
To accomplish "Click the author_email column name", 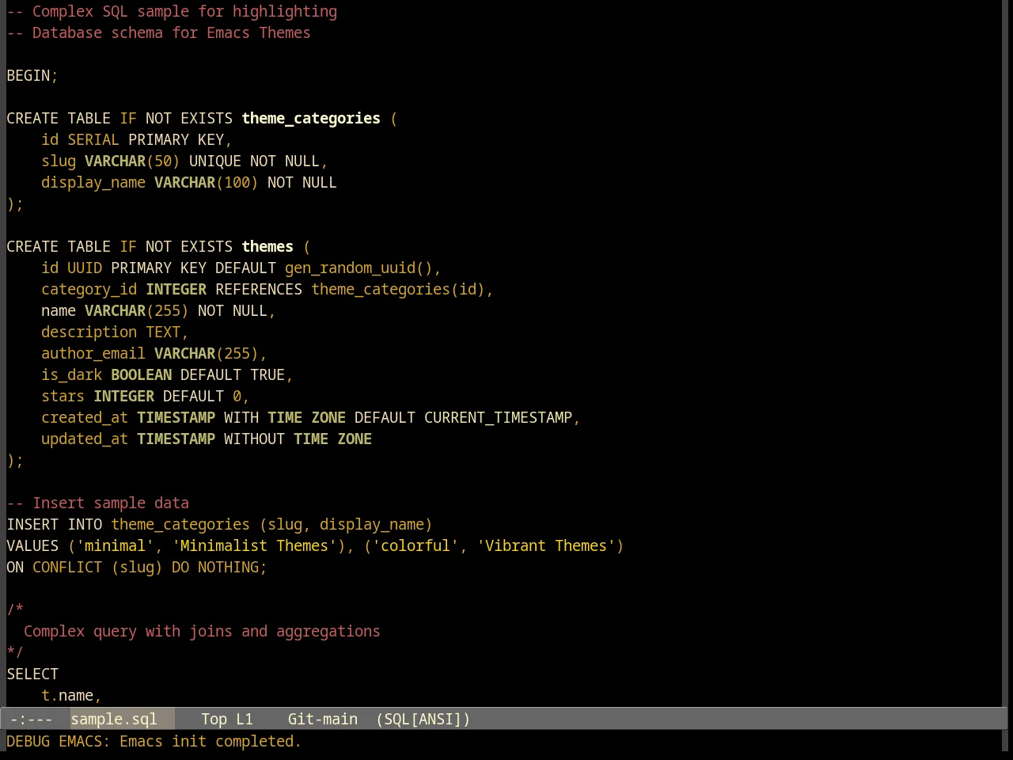I will click(x=93, y=353).
